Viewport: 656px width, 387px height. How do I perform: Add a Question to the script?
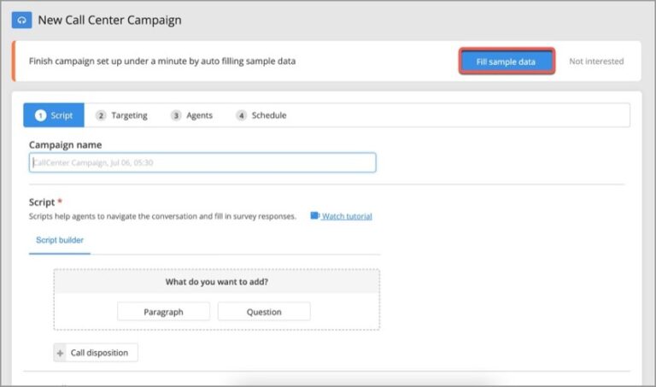click(x=264, y=312)
